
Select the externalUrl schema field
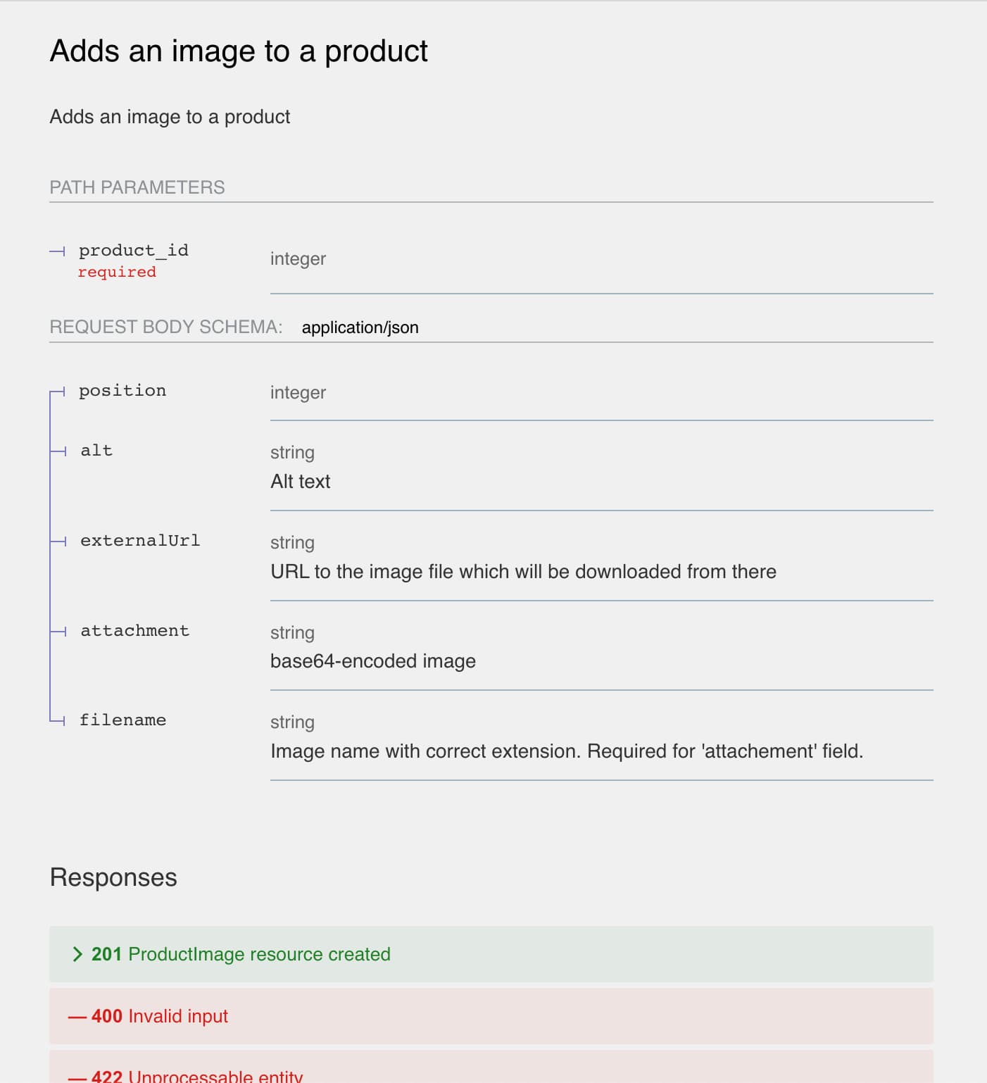click(140, 540)
